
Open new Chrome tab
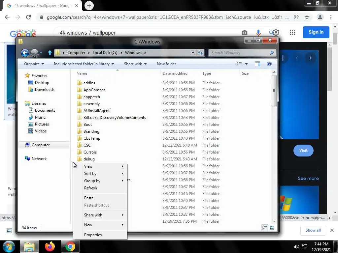pyautogui.click(x=89, y=6)
